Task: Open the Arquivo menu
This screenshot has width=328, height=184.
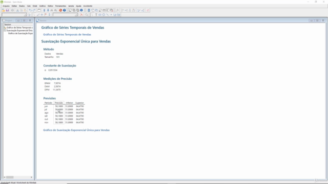Action: pyautogui.click(x=6, y=6)
